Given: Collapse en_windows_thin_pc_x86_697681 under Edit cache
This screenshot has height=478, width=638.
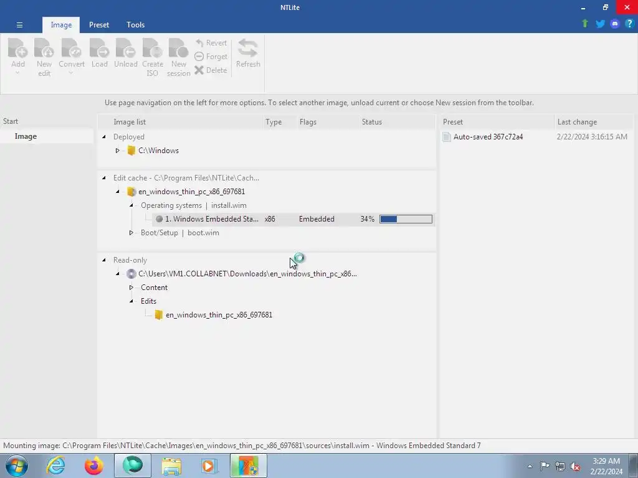Looking at the screenshot, I should point(117,192).
